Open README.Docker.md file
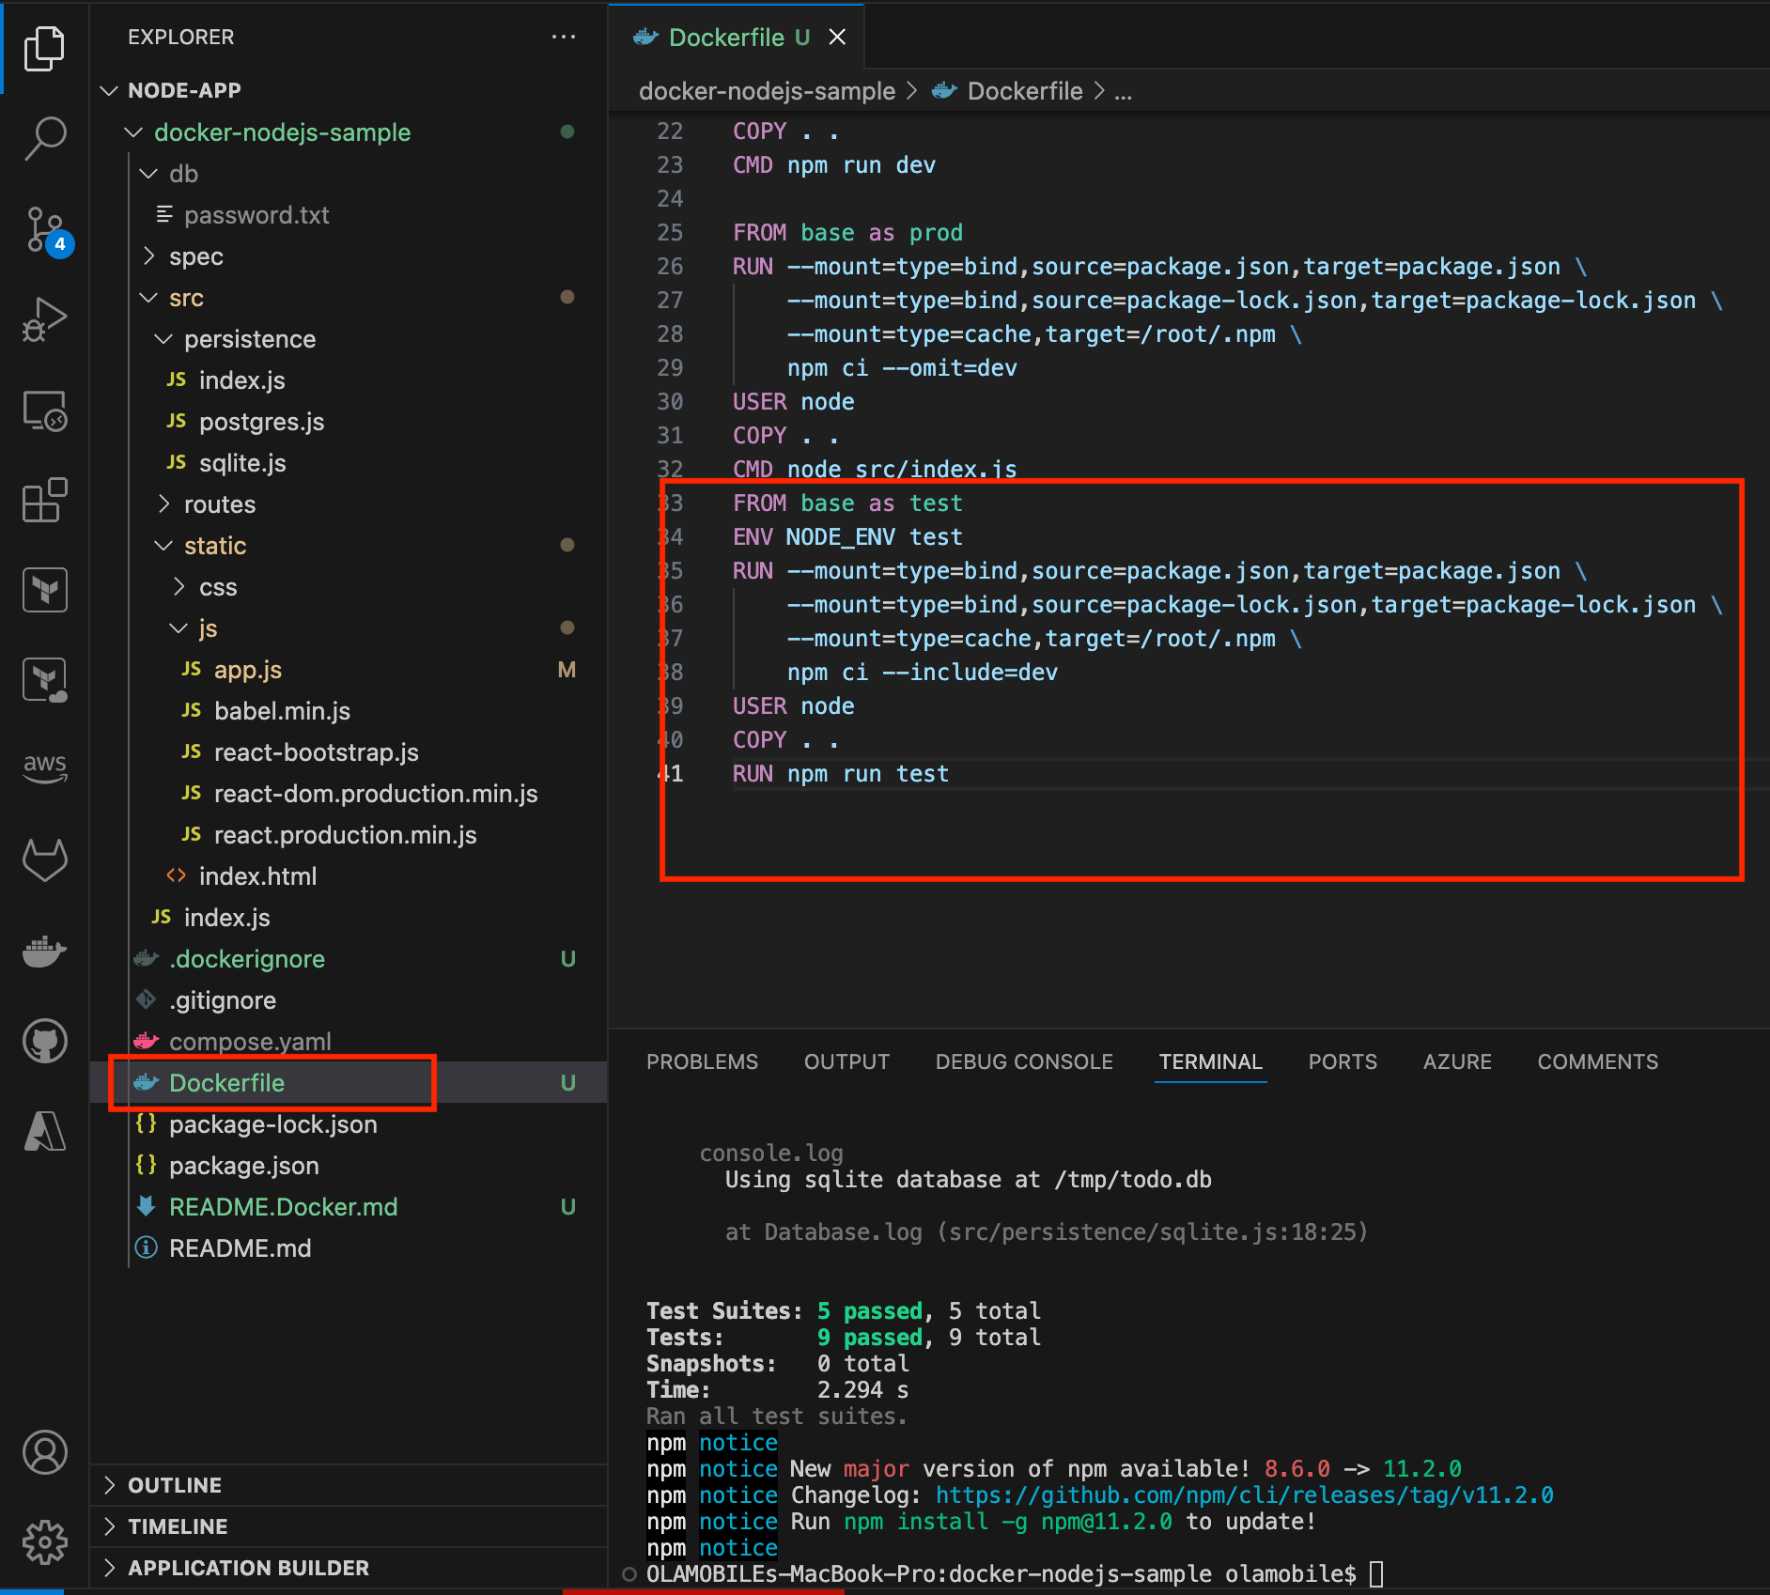This screenshot has width=1770, height=1595. point(349,1207)
